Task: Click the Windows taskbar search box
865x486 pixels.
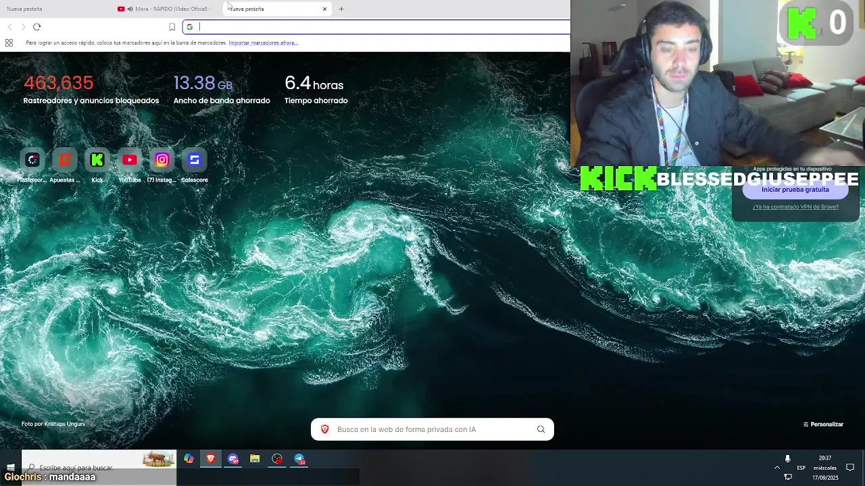Action: [x=99, y=467]
